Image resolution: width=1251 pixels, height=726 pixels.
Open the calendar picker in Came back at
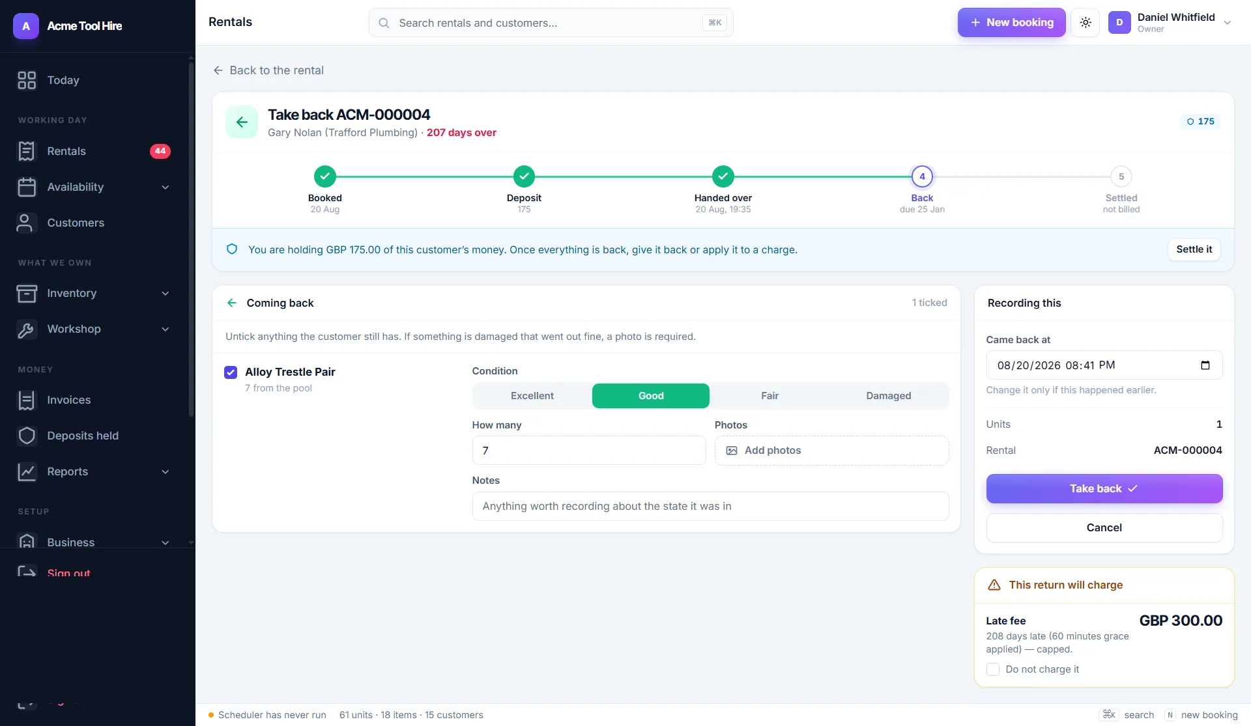click(1205, 365)
